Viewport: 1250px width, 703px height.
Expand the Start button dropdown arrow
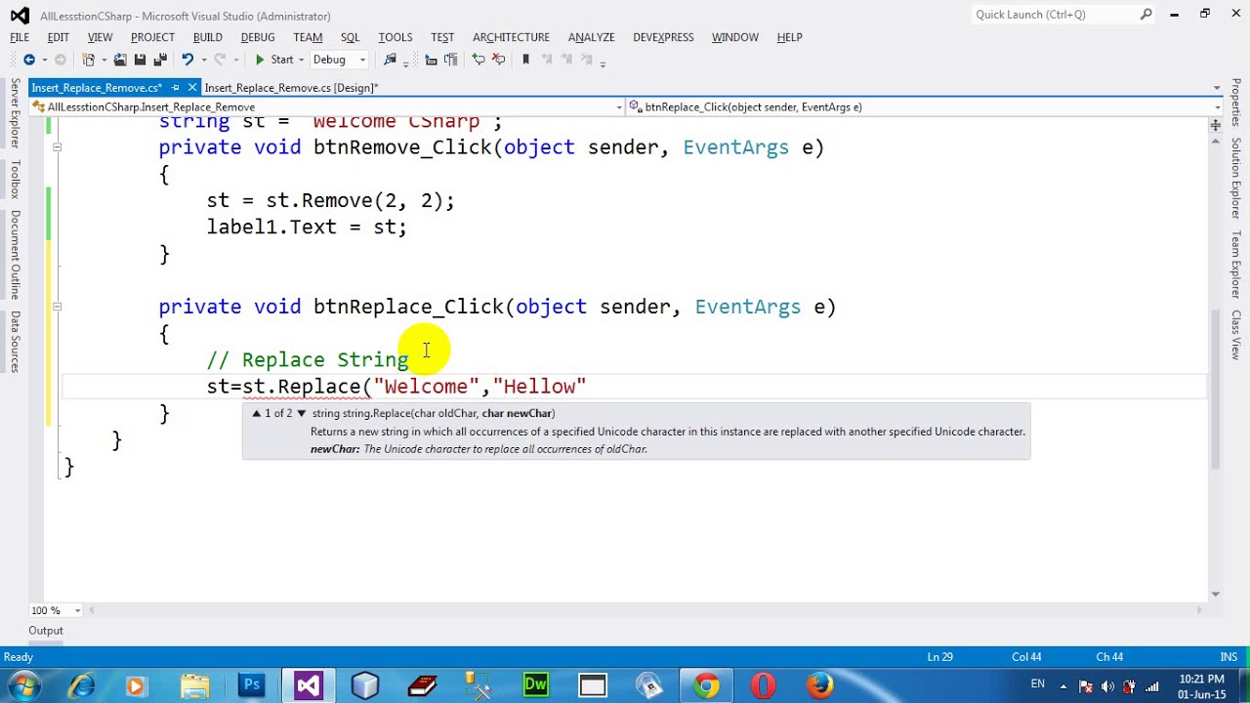(302, 60)
